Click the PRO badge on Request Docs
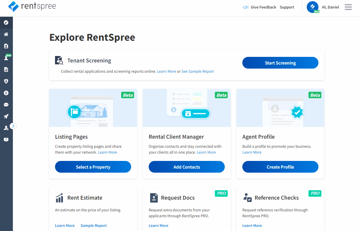Image resolution: width=360 pixels, height=231 pixels. point(221,193)
